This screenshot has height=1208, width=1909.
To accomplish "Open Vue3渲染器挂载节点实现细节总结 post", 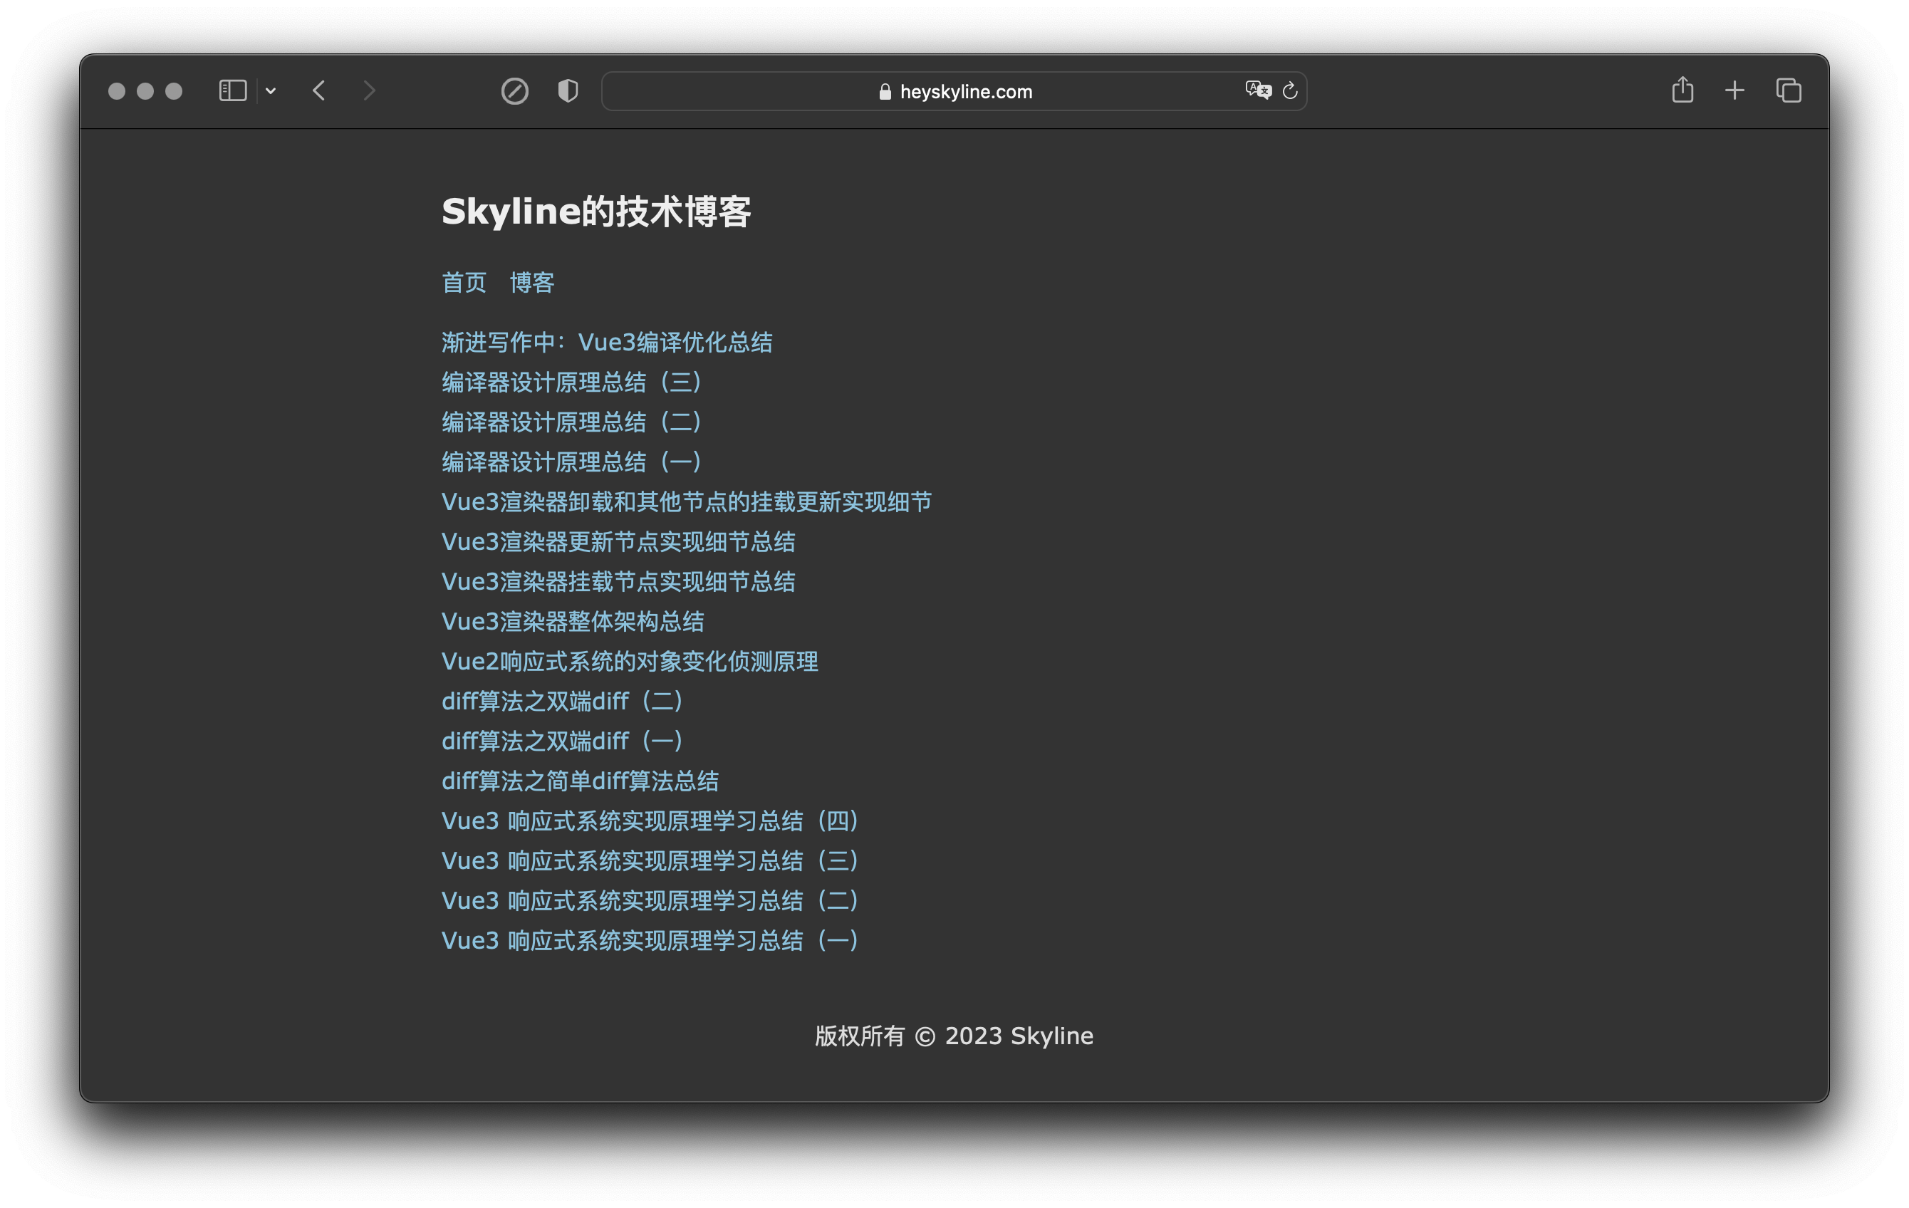I will pyautogui.click(x=618, y=582).
